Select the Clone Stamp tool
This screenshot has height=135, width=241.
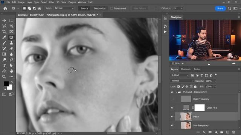pos(11,43)
